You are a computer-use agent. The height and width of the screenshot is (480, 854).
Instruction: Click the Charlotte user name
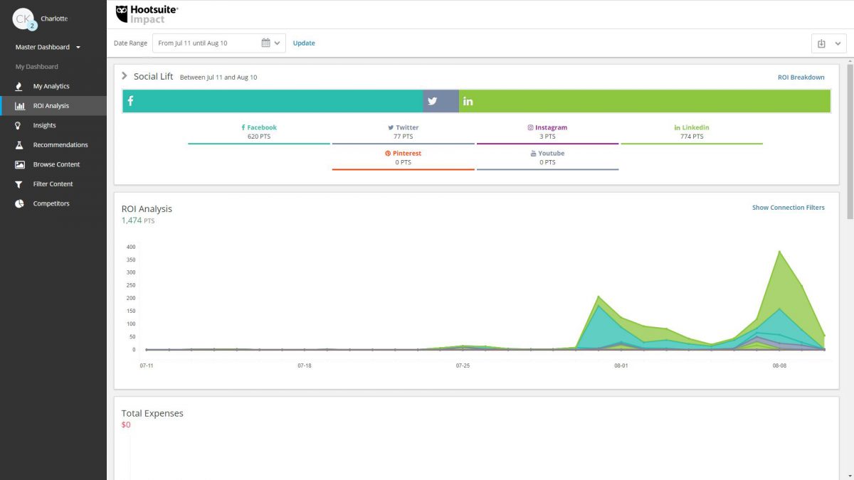tap(55, 18)
